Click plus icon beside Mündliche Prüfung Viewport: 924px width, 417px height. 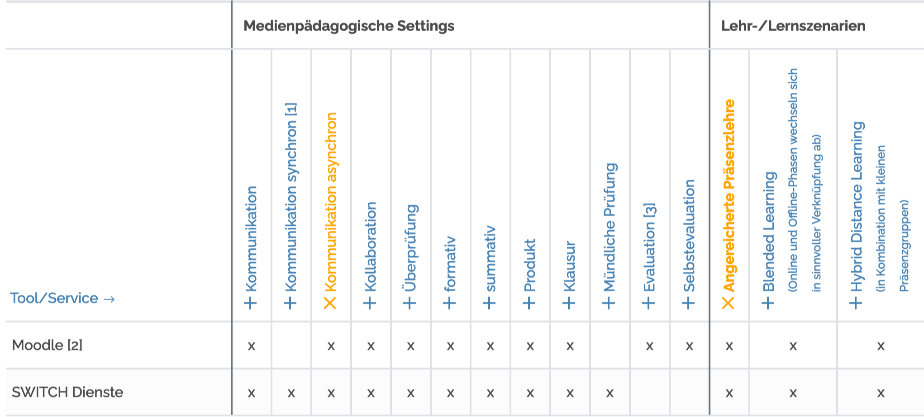609,303
